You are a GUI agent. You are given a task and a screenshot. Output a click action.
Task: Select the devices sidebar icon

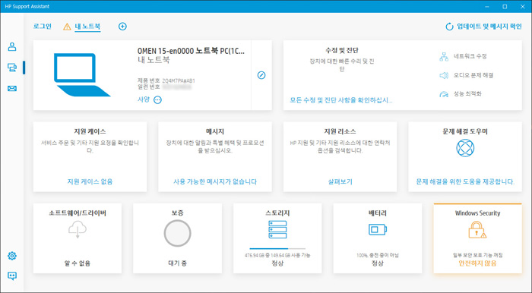tap(12, 68)
